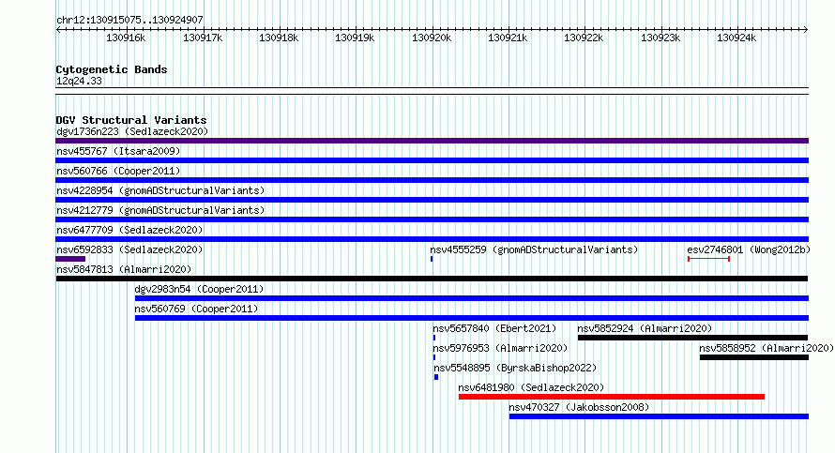Select nsv470327 (Jakobsson2008) label

[579, 407]
